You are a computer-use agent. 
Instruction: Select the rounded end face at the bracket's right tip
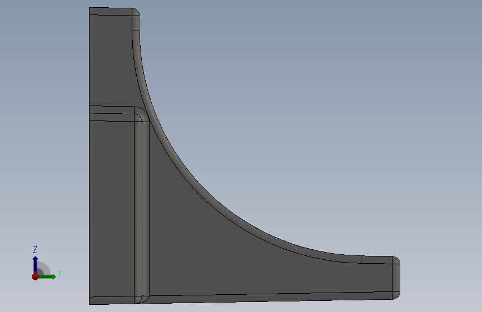(396, 278)
